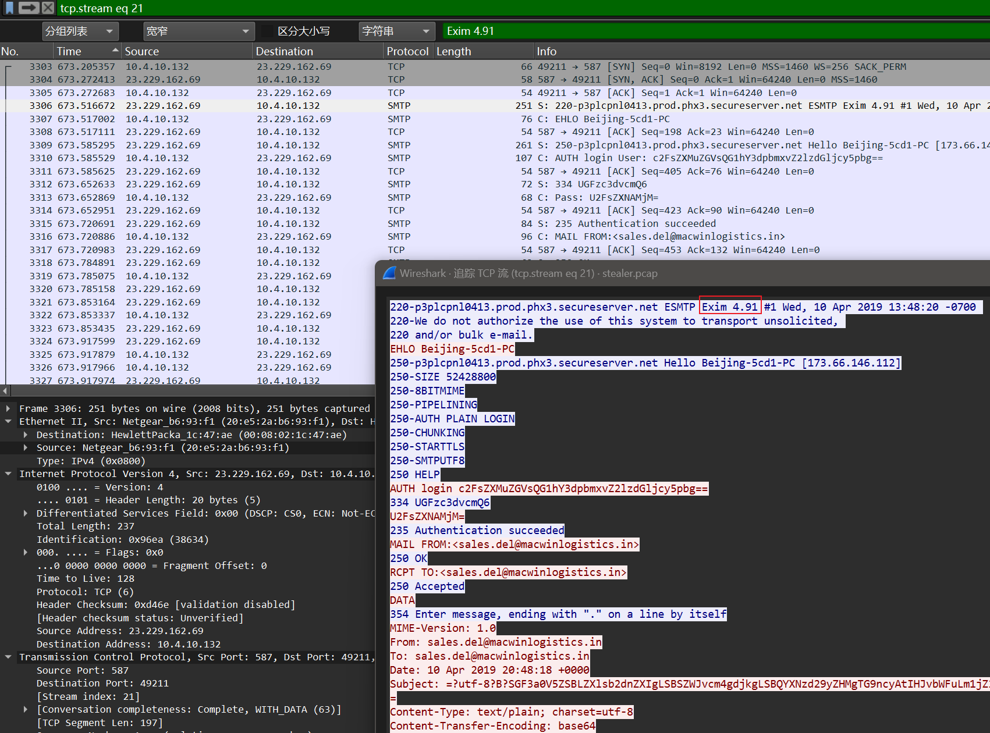Expand Source: Netgear_b6:93:f1 node
Image resolution: width=990 pixels, height=733 pixels.
(26, 447)
